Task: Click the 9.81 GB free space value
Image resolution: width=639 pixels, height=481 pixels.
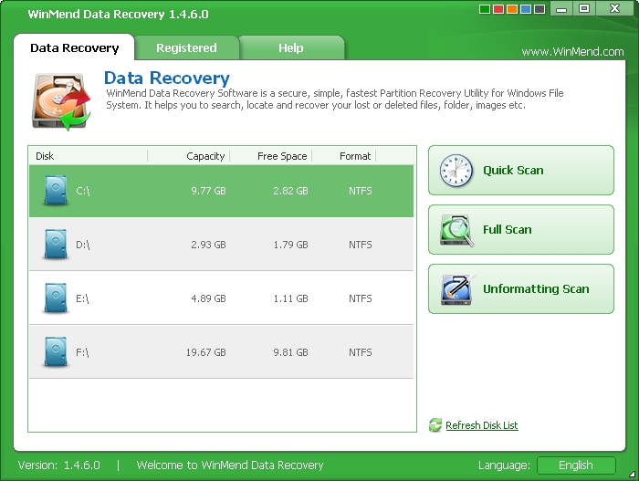Action: click(290, 352)
